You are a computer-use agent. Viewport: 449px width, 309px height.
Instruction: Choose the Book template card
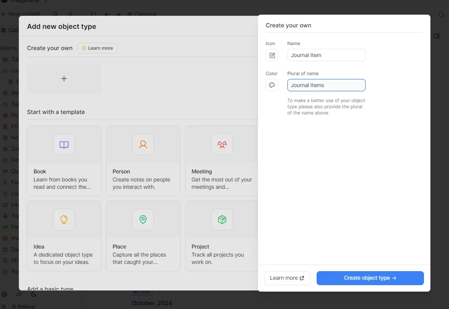tap(64, 161)
